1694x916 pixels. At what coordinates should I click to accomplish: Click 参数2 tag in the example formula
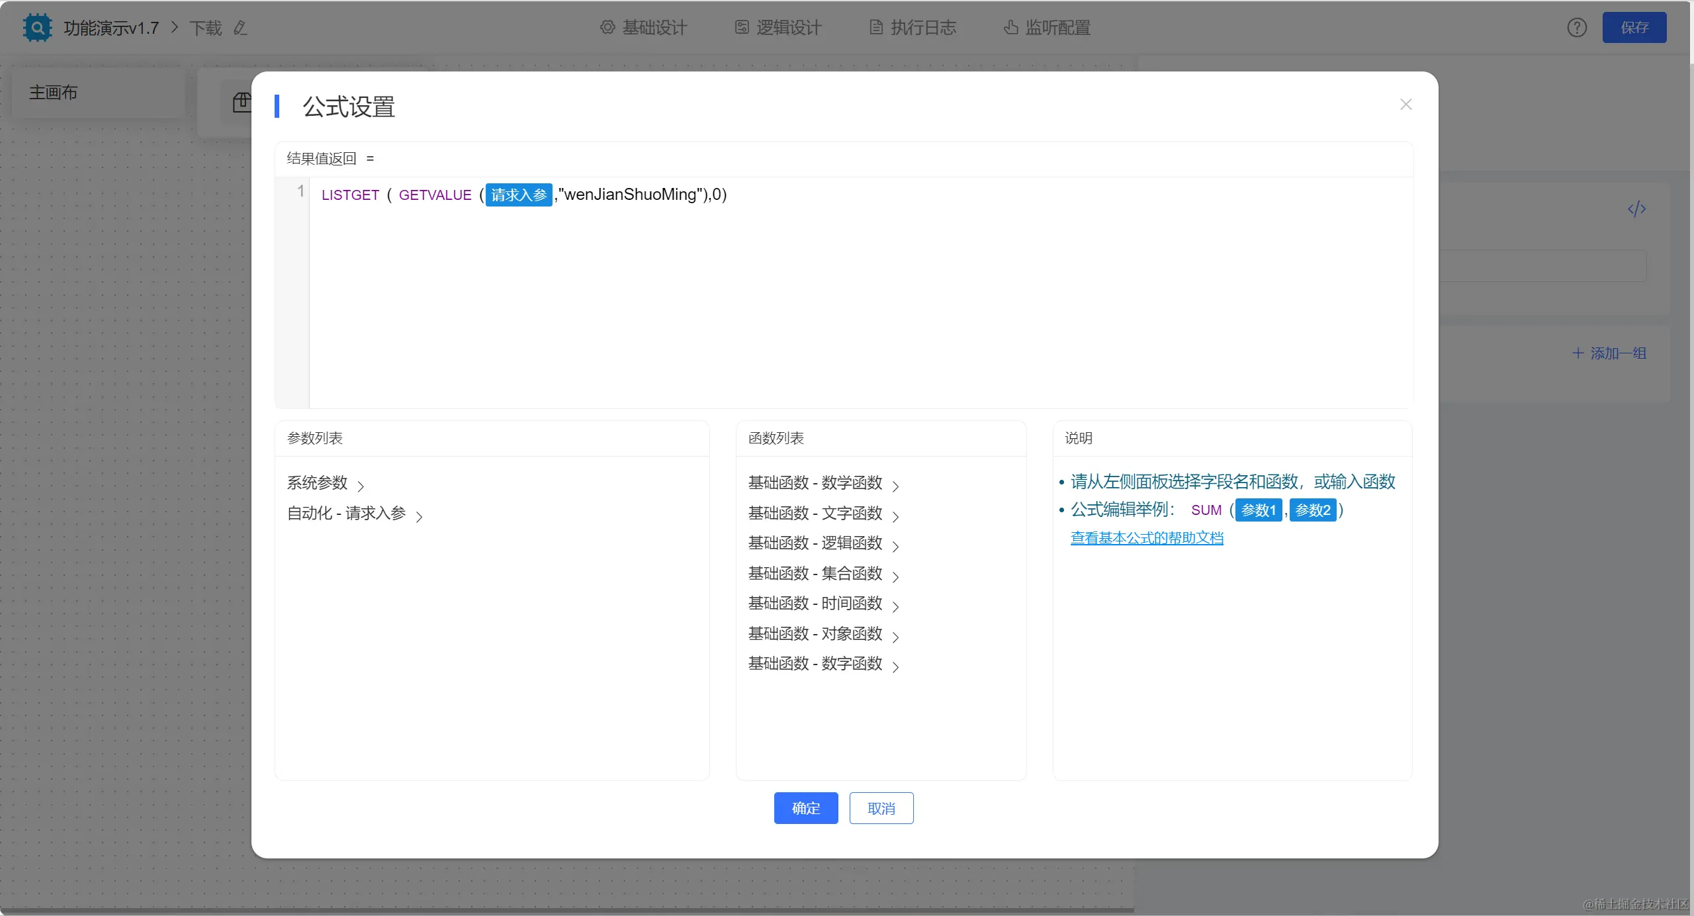click(1312, 510)
